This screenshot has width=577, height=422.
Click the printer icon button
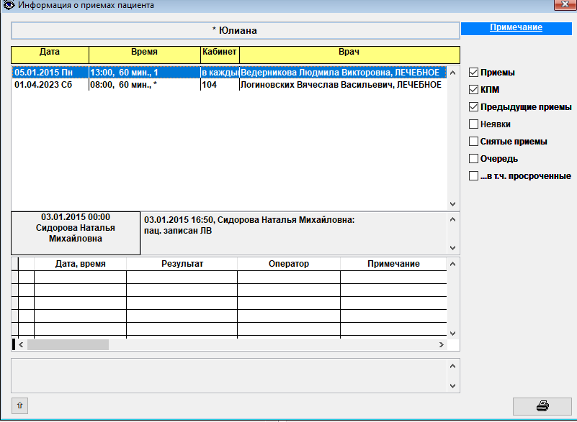coord(542,406)
